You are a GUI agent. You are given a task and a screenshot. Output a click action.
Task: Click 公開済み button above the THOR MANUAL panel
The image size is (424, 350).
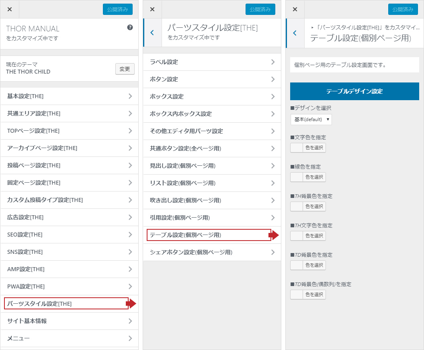(117, 9)
